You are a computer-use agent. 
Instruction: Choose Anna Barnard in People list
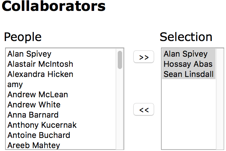tap(33, 115)
